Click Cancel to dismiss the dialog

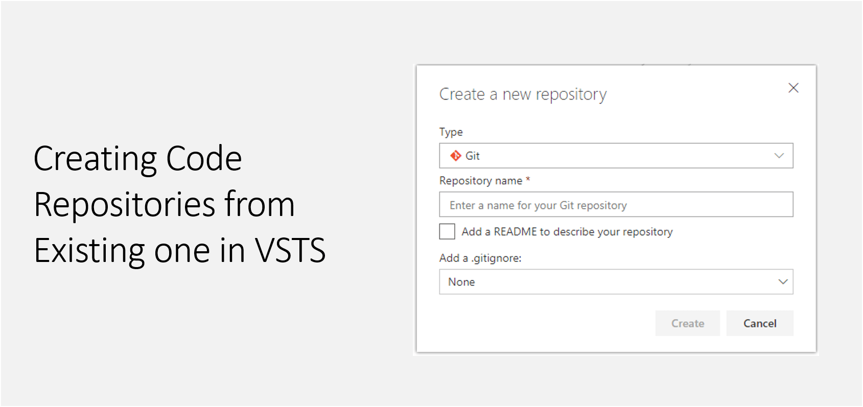click(x=760, y=323)
